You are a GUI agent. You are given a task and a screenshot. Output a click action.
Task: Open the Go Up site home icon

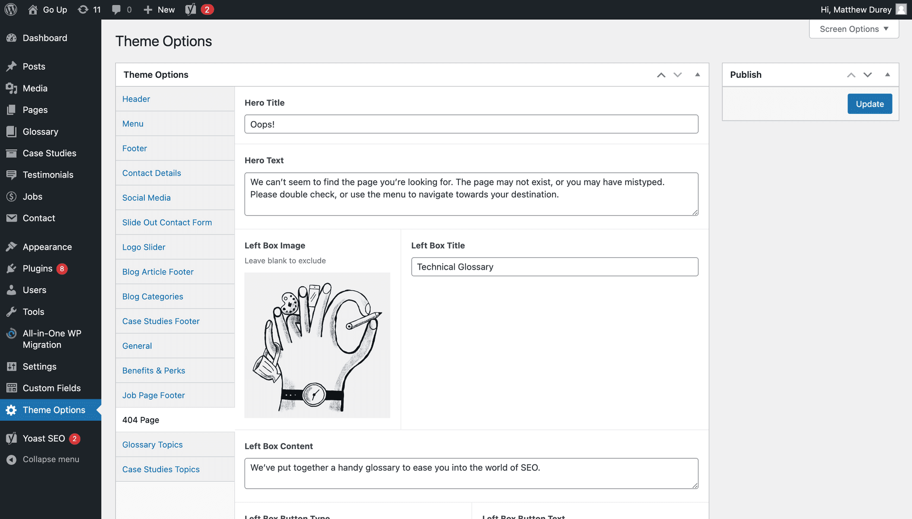33,9
